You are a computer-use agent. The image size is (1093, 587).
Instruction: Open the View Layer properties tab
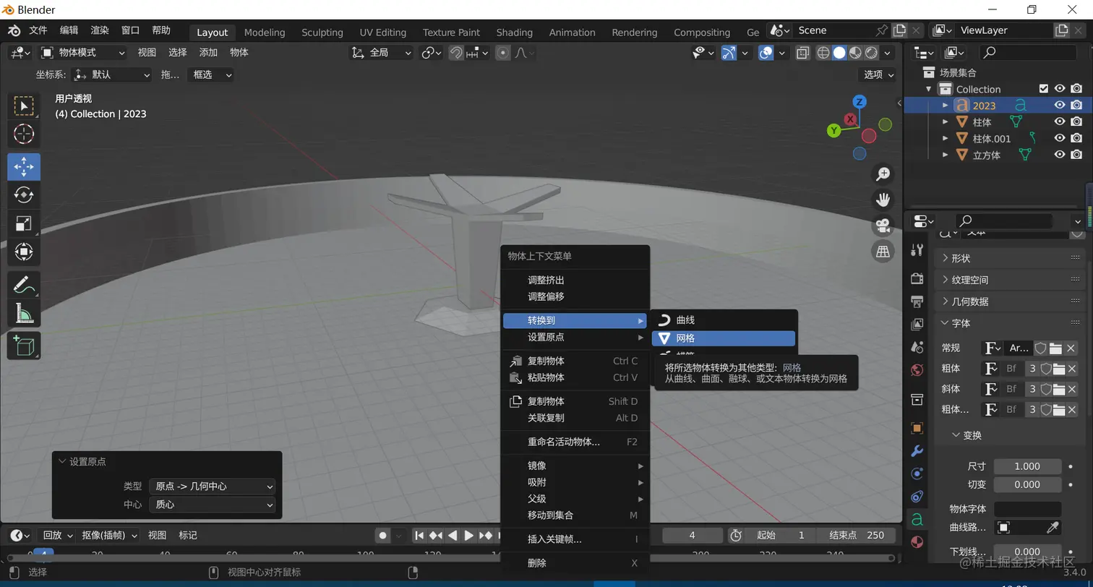(x=917, y=325)
